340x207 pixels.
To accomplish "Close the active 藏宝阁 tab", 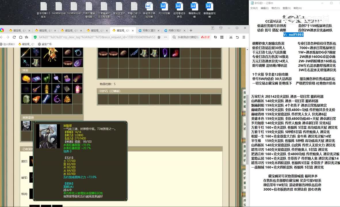I will point(133,30).
